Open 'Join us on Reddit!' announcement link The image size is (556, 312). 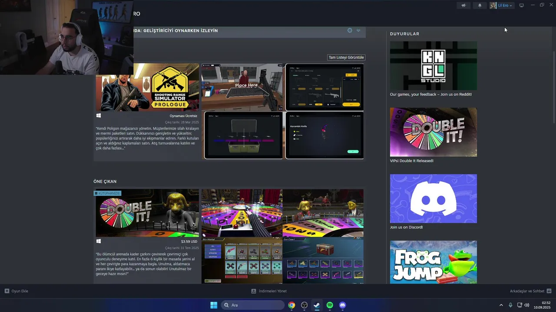click(430, 94)
